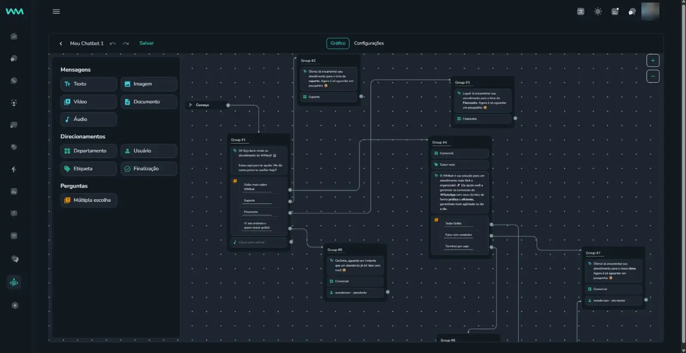Select the Group #2 node title
This screenshot has width=686, height=353.
(308, 61)
